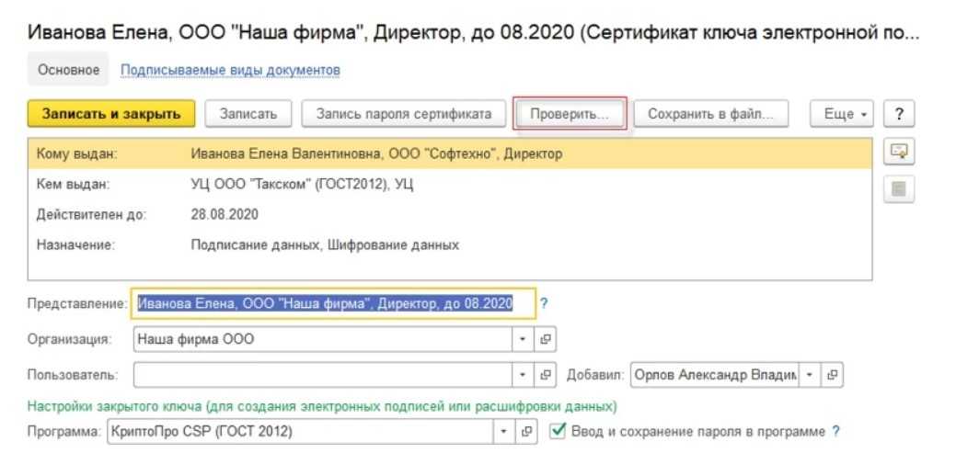956x465 pixels.
Task: Open the Пользователь item form
Action: 545,375
